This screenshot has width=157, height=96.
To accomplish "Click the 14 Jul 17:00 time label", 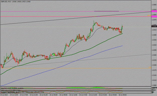I will 24,95.
